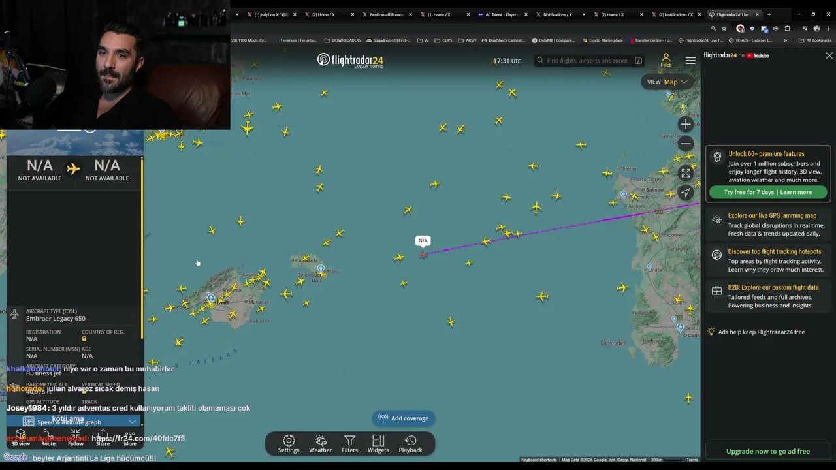The width and height of the screenshot is (836, 470).
Task: Open the Squadron 42 bookmark
Action: pyautogui.click(x=389, y=40)
